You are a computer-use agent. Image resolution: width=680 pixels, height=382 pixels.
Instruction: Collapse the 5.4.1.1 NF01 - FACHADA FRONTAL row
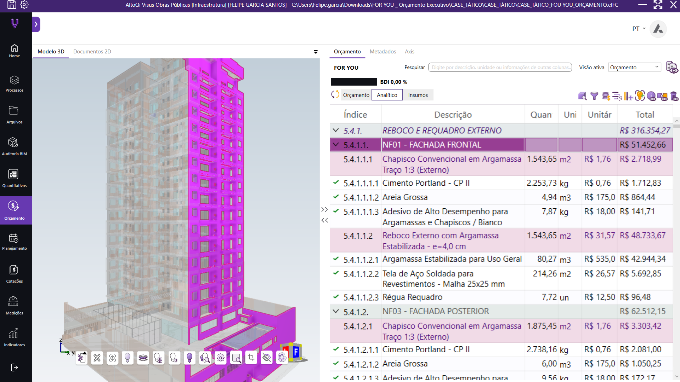coord(336,145)
